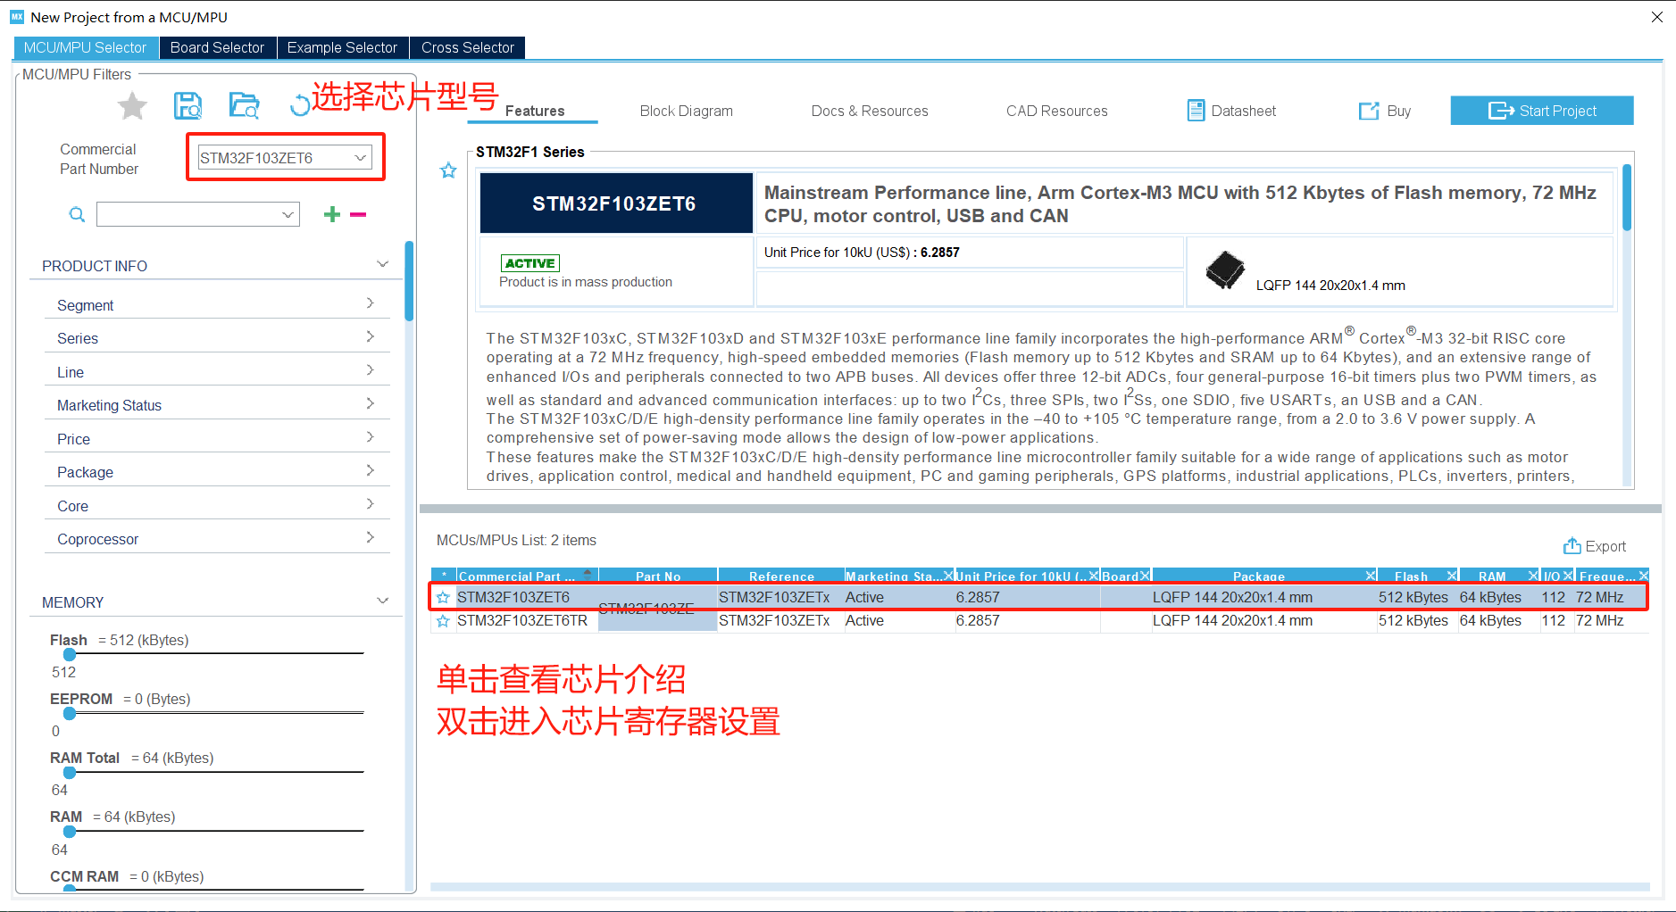Viewport: 1676px width, 912px height.
Task: Click the magnifier search icon
Action: [x=77, y=214]
